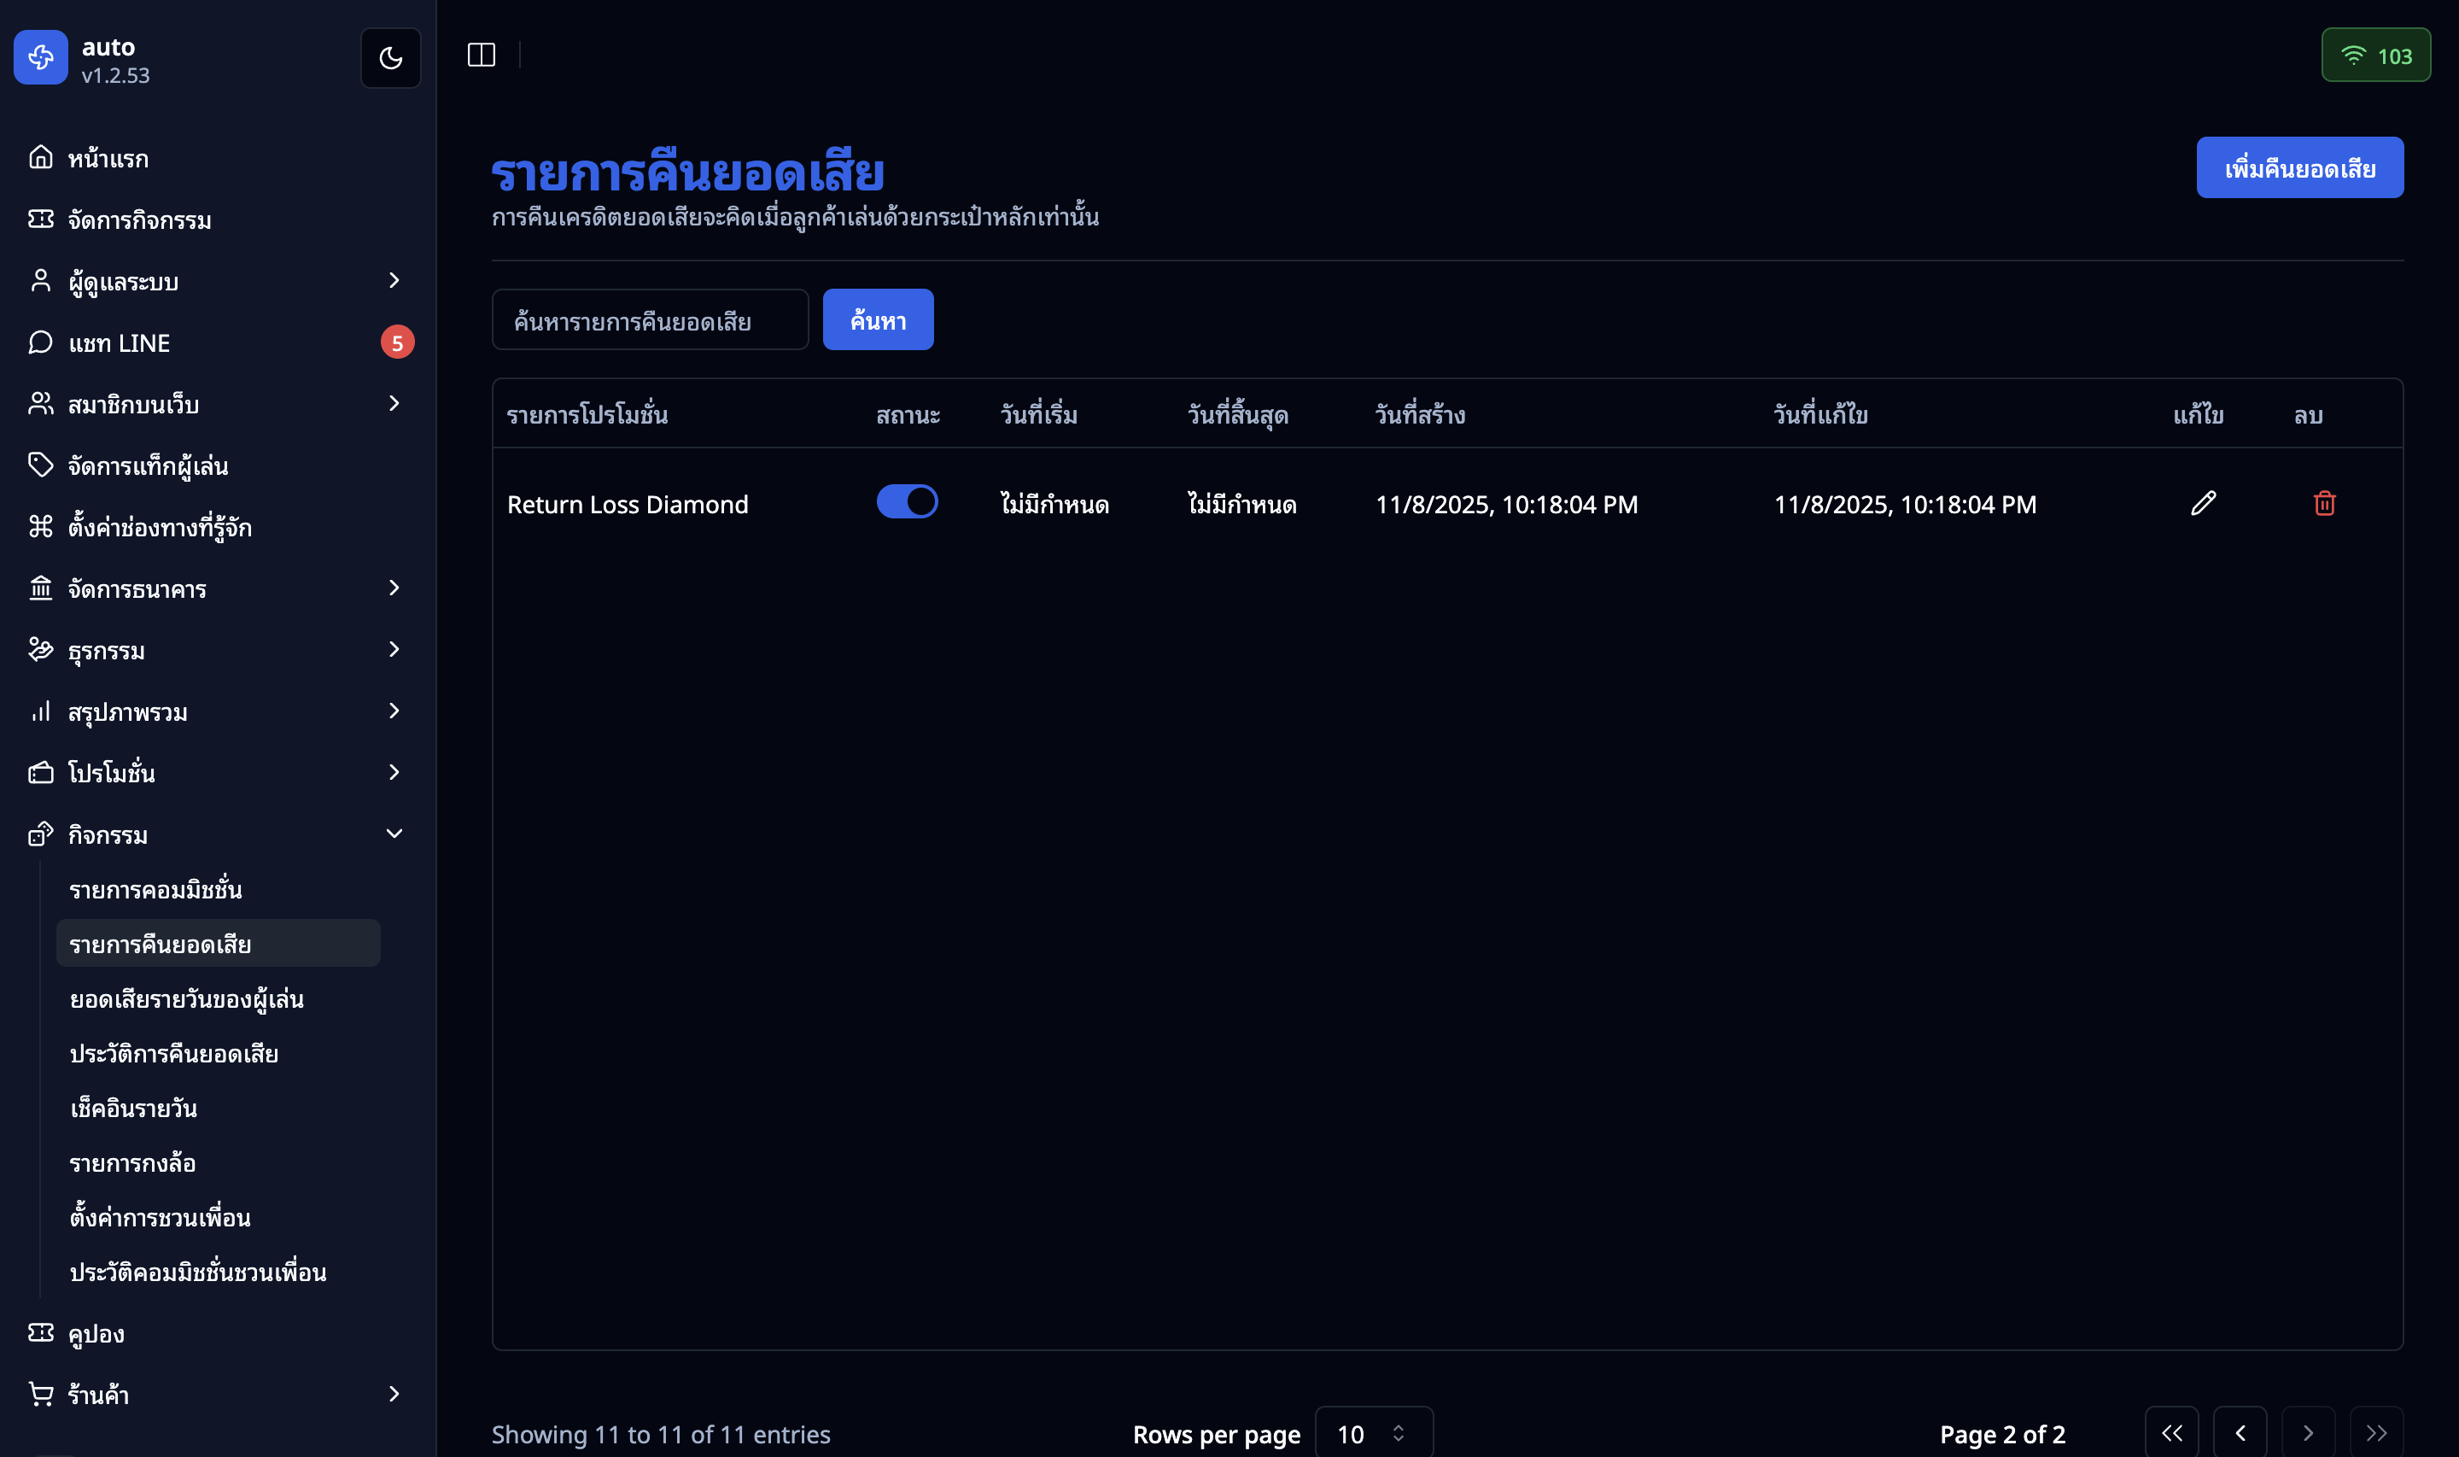Click the search input ค้นหารายการคืนยอดเสีย
The image size is (2459, 1457).
click(651, 319)
